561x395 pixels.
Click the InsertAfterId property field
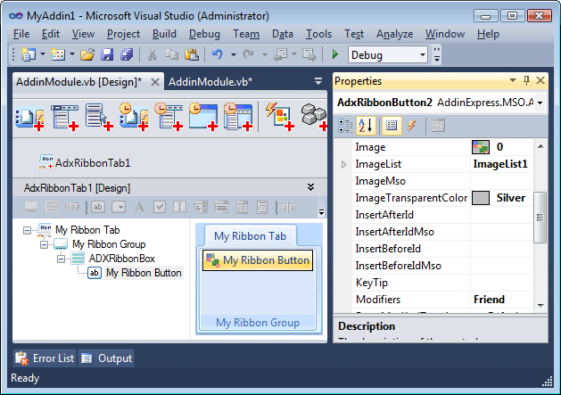[x=501, y=215]
